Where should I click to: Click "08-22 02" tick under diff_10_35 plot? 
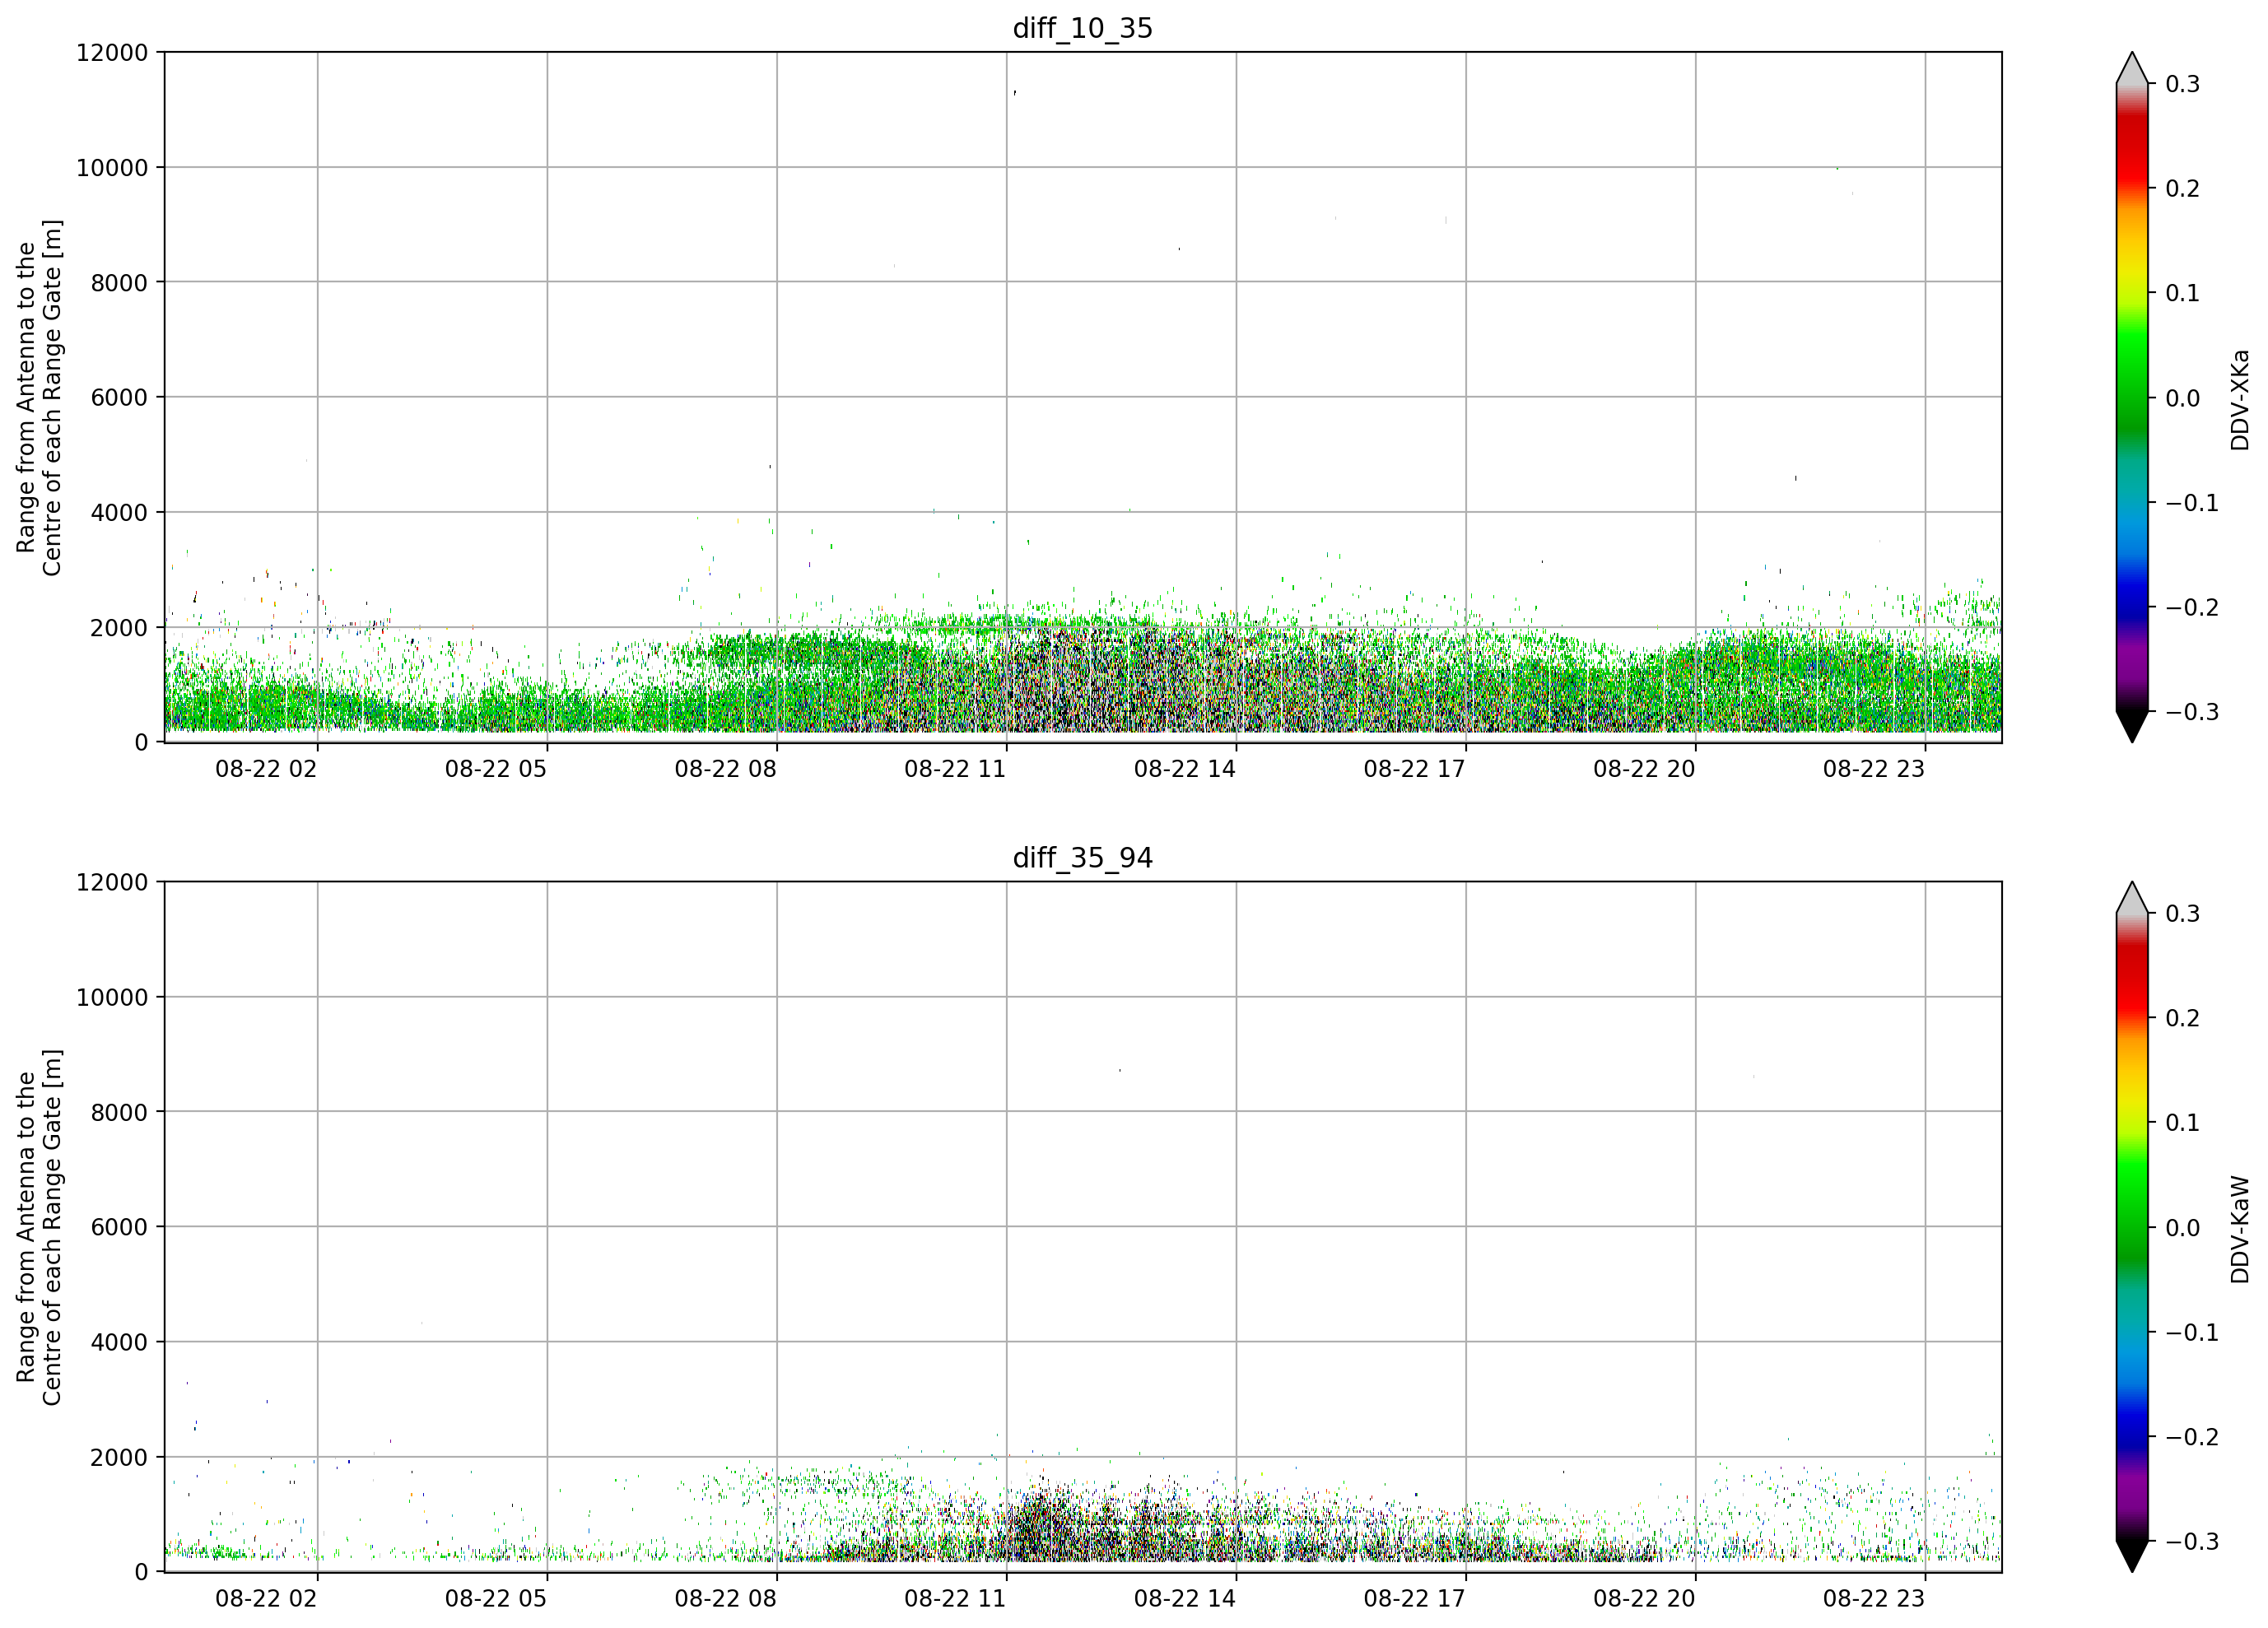[x=266, y=769]
